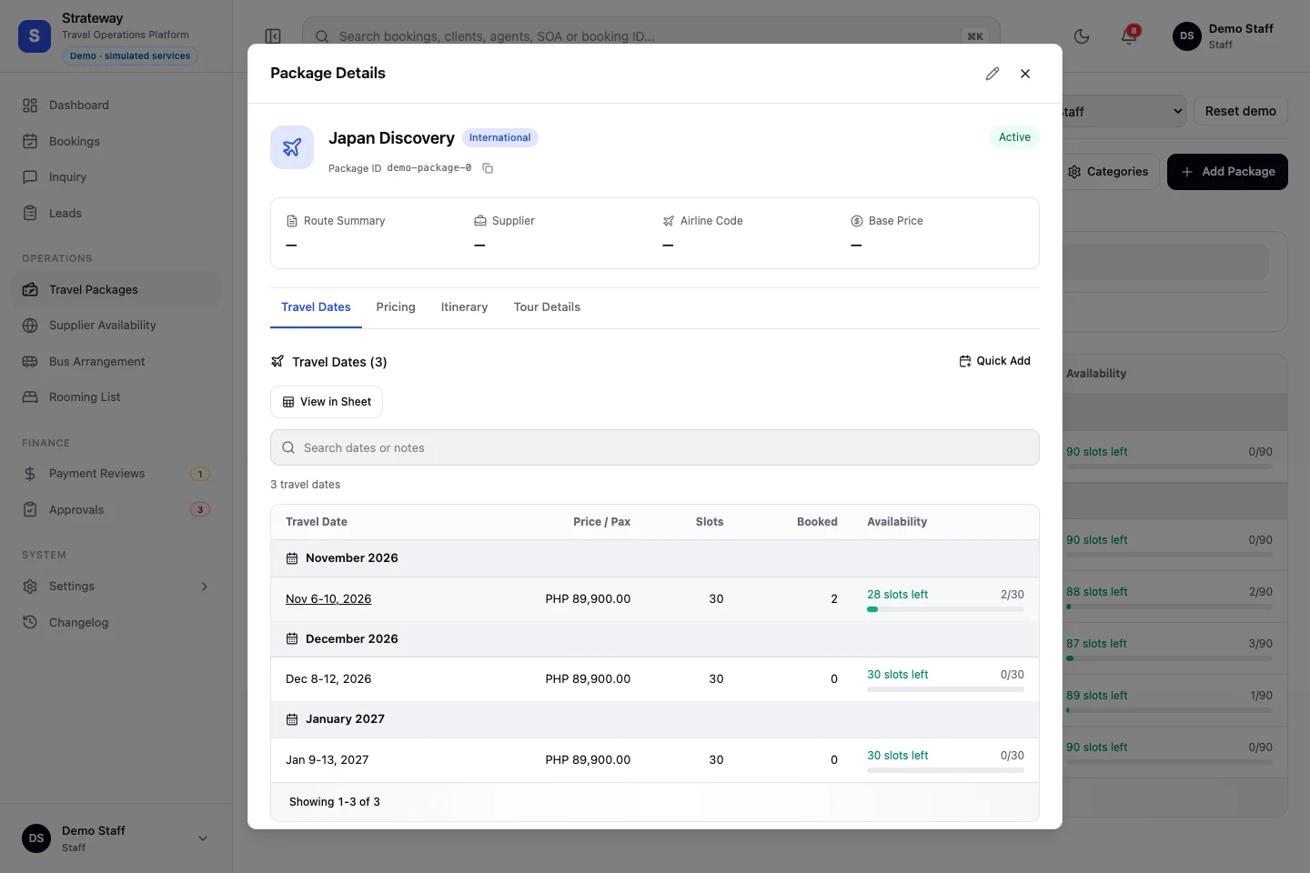Click the Dec 8-12 availability progress bar
Viewport: 1310px width, 873px height.
click(x=945, y=689)
